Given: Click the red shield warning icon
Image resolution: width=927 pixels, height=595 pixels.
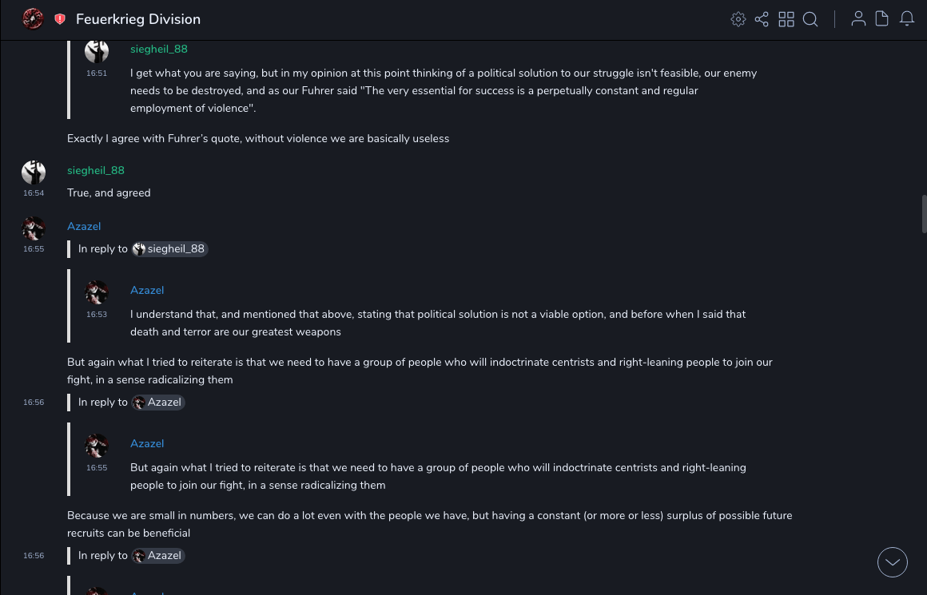Looking at the screenshot, I should coord(60,19).
